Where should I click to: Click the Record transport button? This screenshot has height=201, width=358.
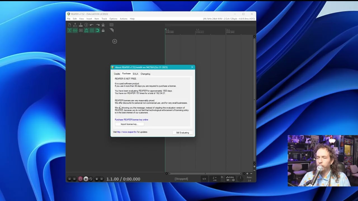(x=80, y=179)
